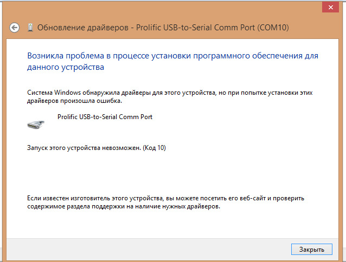346x262 pixels.
Task: Select the device name label beside the connector icon
Action: point(105,116)
